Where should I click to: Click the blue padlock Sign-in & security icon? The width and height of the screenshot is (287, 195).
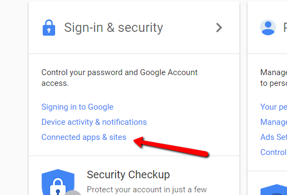49,28
